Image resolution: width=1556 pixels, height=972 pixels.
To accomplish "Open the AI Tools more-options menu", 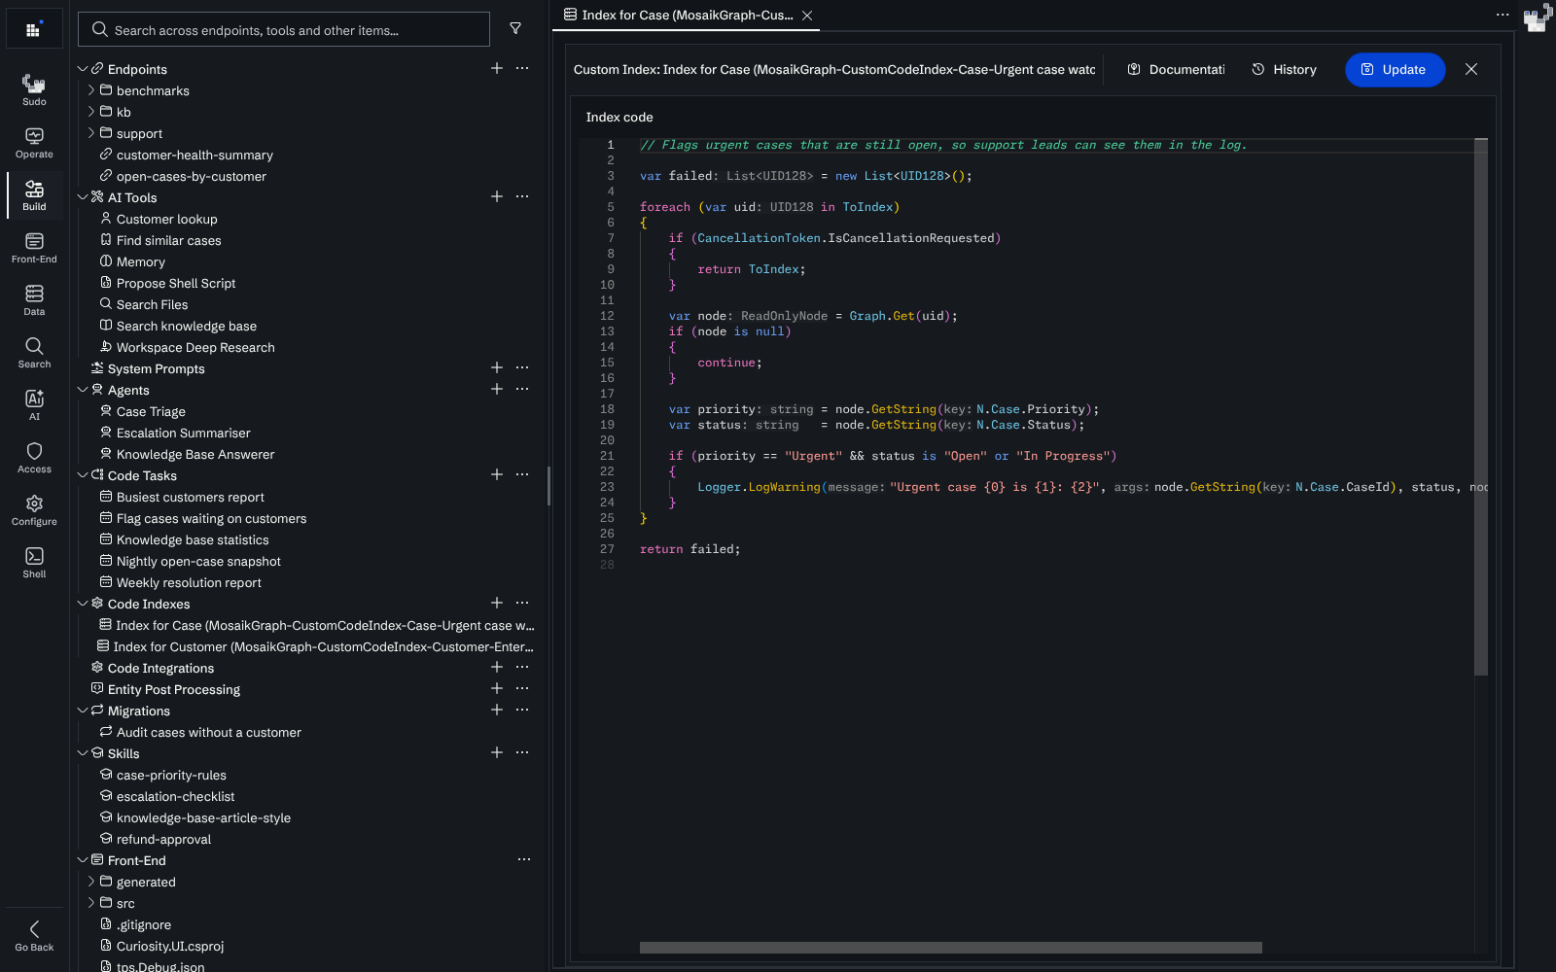I will point(522,196).
